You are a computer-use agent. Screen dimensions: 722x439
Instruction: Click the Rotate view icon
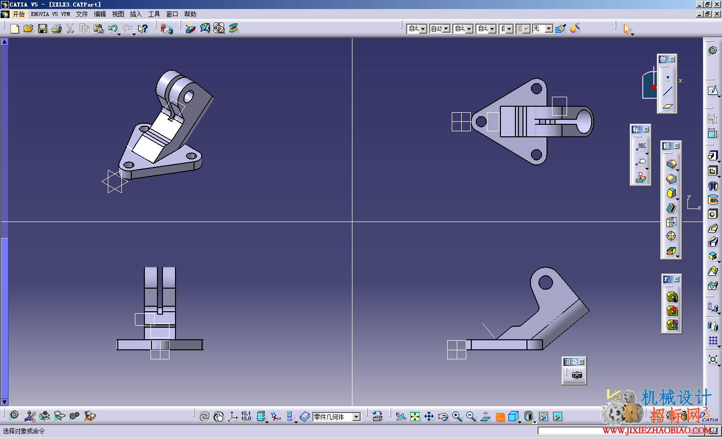[443, 416]
